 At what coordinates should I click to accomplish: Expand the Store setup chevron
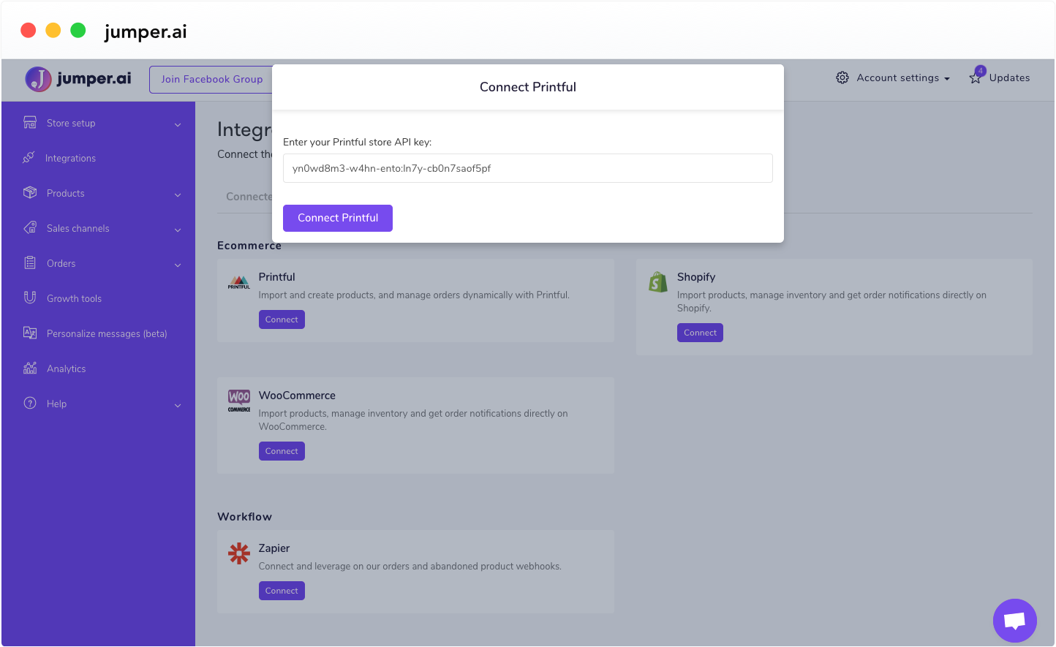pos(178,125)
